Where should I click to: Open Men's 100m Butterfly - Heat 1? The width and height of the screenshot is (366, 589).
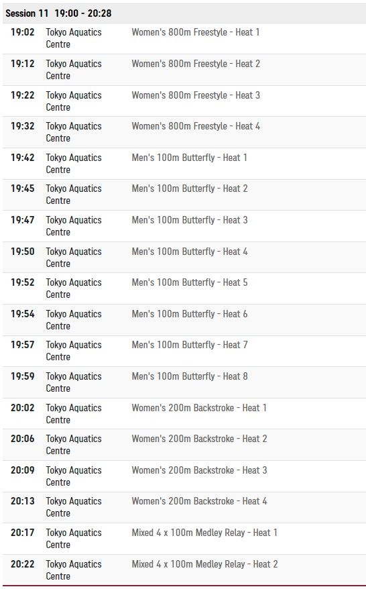coord(189,158)
